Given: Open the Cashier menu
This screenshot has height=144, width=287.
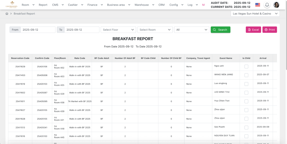Looking at the screenshot, I should [75, 5].
